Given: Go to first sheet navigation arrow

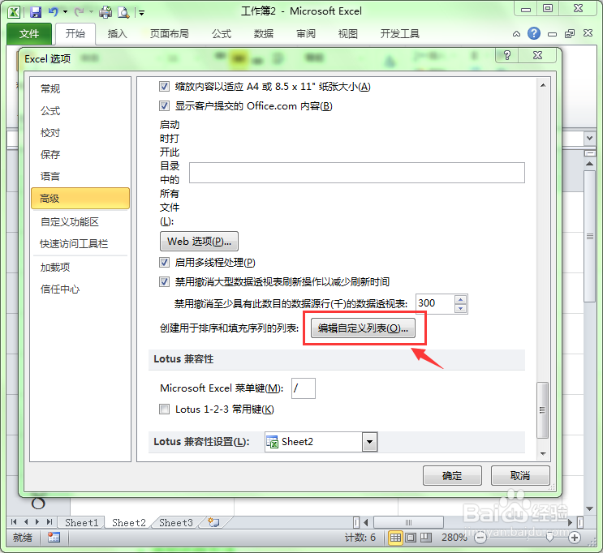Looking at the screenshot, I should pos(14,522).
